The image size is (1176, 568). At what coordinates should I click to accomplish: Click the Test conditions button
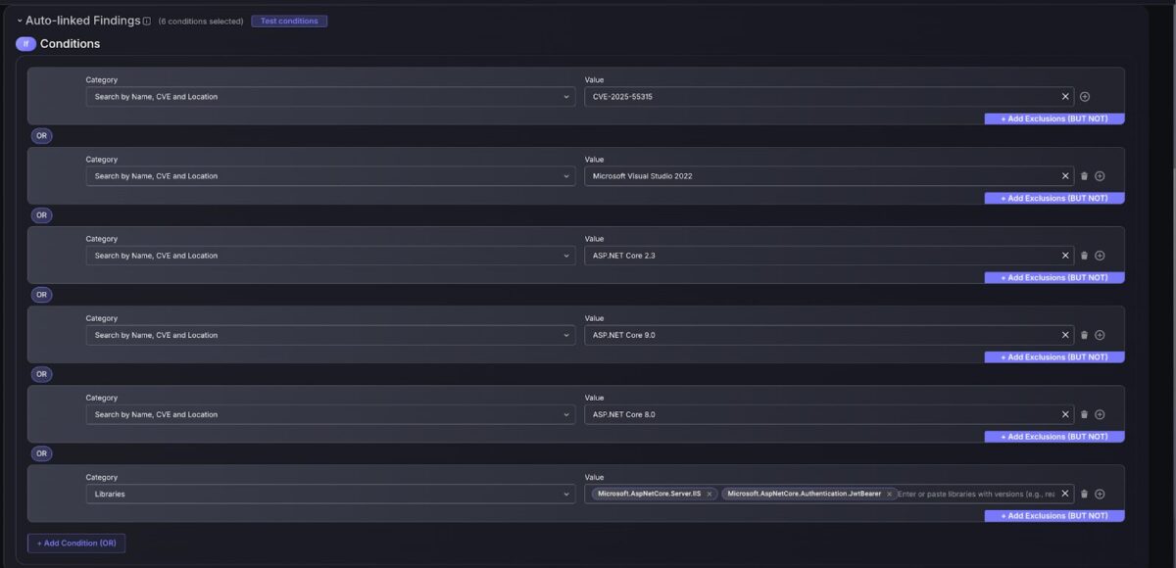pyautogui.click(x=289, y=21)
